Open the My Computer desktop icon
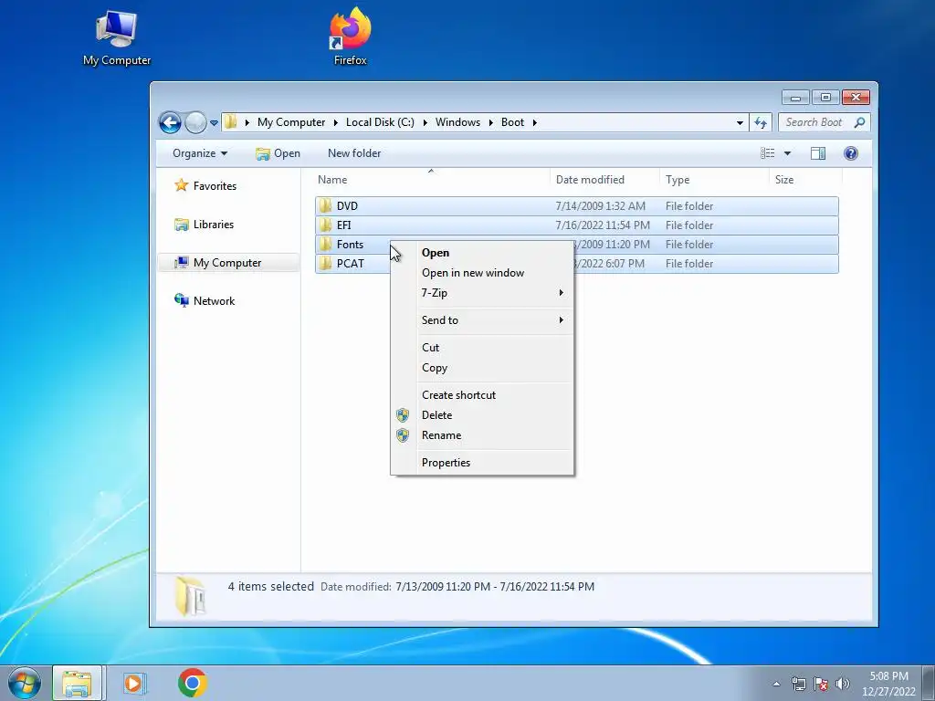The width and height of the screenshot is (935, 701). pos(117,38)
